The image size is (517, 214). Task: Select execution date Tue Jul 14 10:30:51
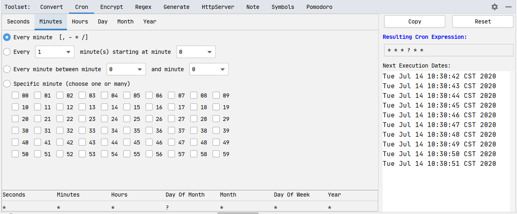[x=439, y=163]
